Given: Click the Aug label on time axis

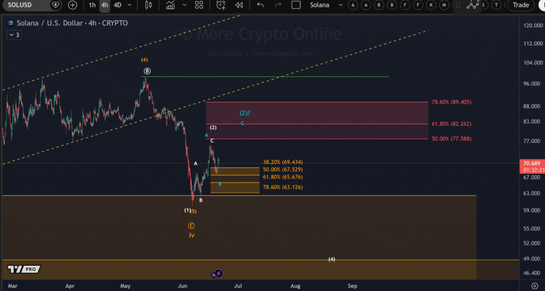Looking at the screenshot, I should [x=295, y=286].
